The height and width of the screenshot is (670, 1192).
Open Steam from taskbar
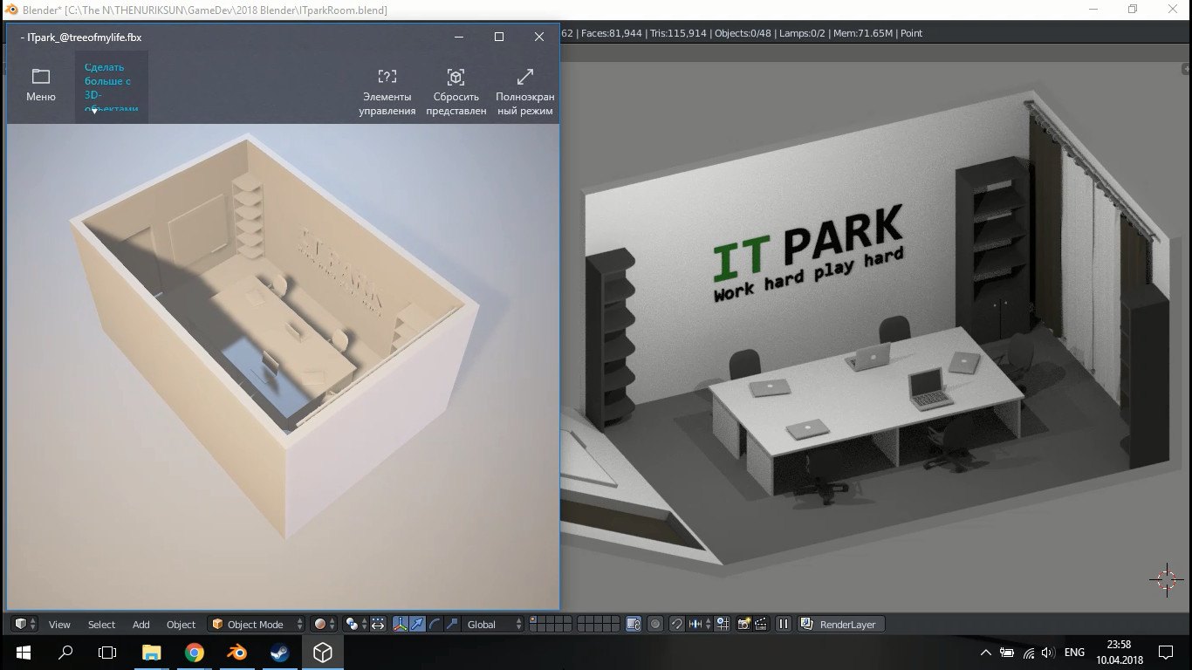(x=279, y=652)
